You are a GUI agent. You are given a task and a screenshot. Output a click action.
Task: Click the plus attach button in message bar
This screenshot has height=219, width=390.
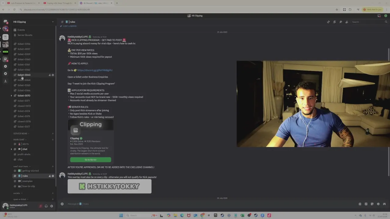[62, 204]
